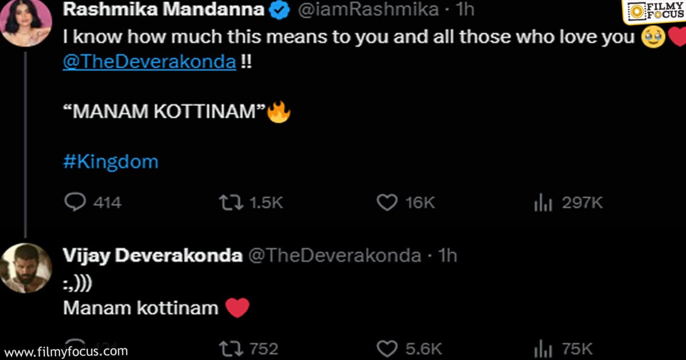Screen dimensions: 686x360
Task: Click the reply icon with 414 replies
Action: coord(75,202)
